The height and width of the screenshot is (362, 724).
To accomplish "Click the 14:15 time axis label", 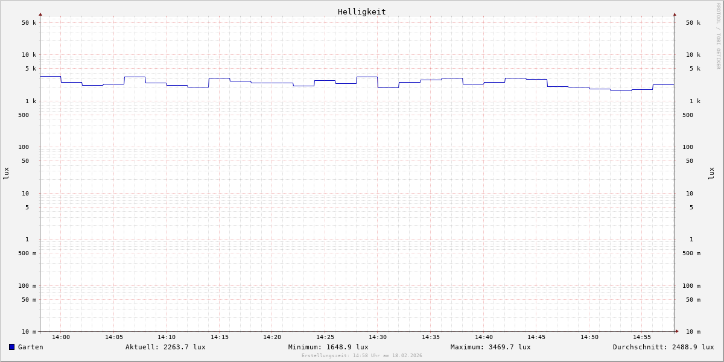I will 220,337.
